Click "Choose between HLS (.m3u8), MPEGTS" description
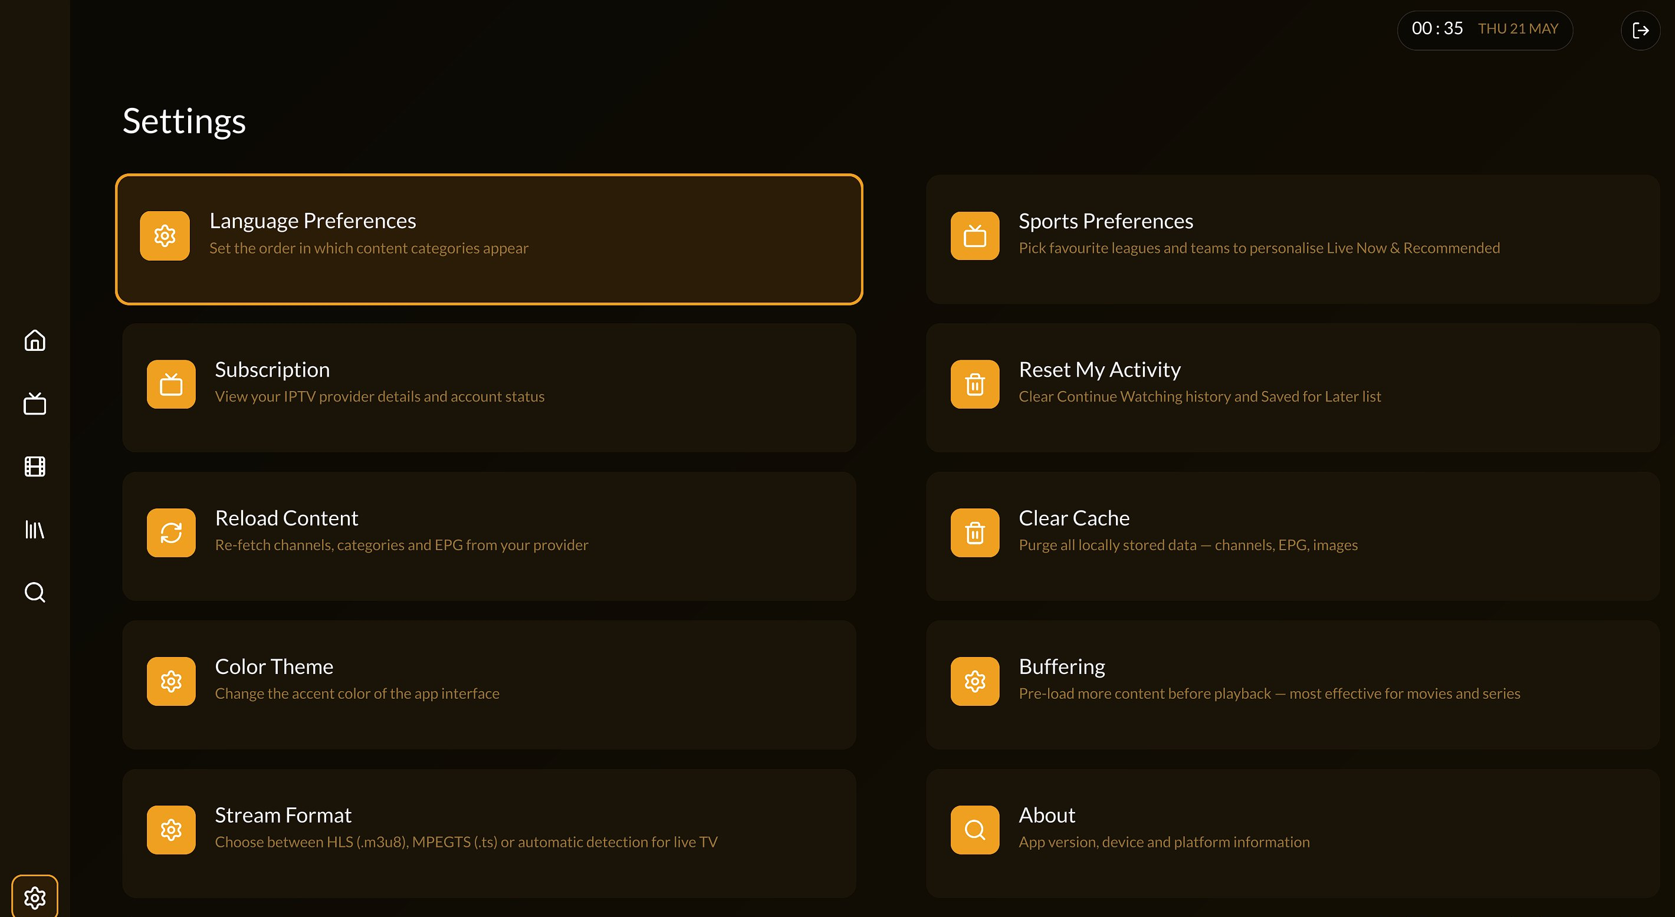 [x=466, y=842]
